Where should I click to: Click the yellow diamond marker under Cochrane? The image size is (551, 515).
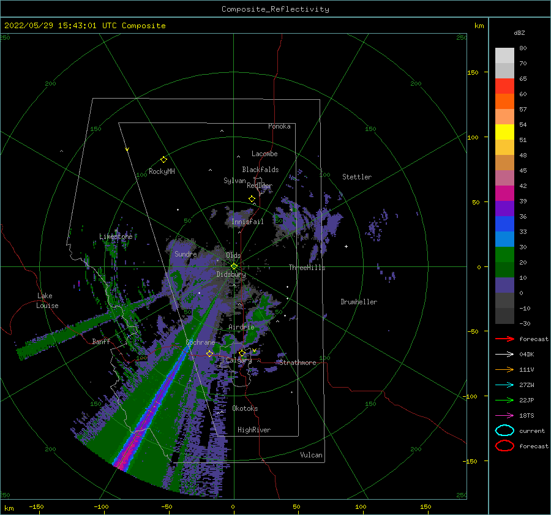point(210,353)
